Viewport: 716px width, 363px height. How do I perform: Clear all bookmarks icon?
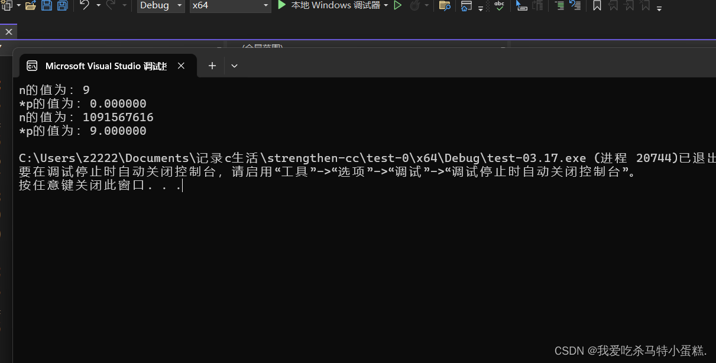coord(645,6)
